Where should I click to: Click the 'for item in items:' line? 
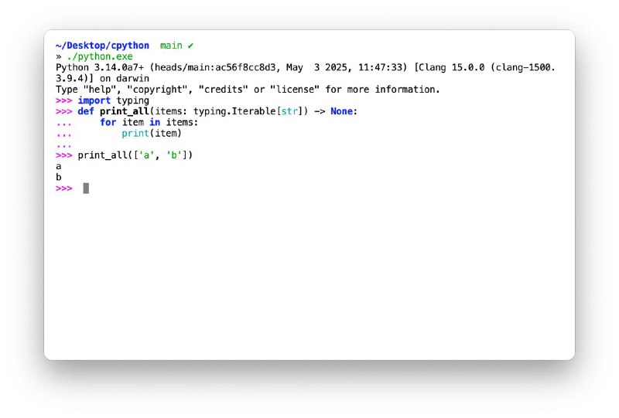pos(149,123)
